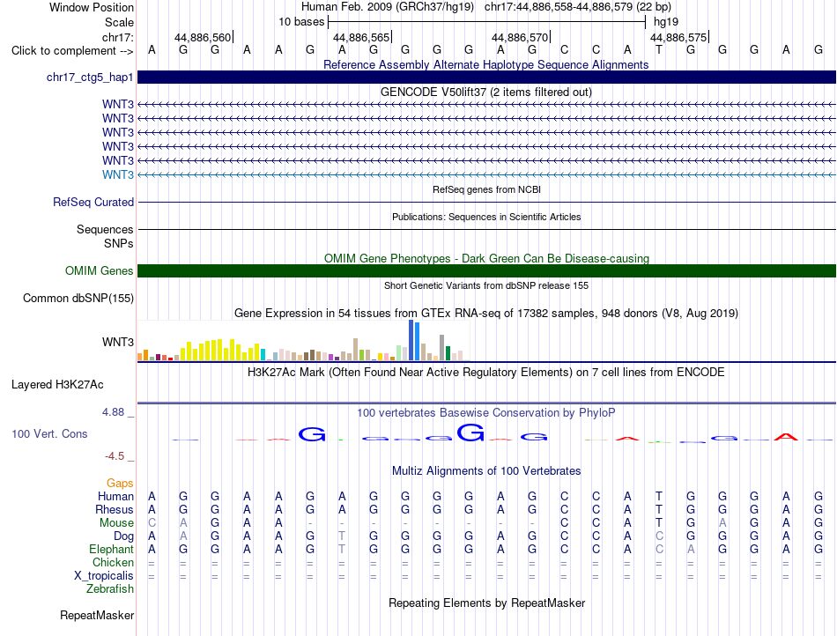Image resolution: width=837 pixels, height=636 pixels.
Task: Click the '10 bases' scale bar label
Action: click(301, 22)
